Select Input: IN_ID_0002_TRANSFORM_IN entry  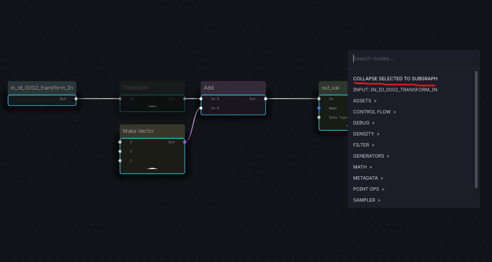(x=395, y=90)
